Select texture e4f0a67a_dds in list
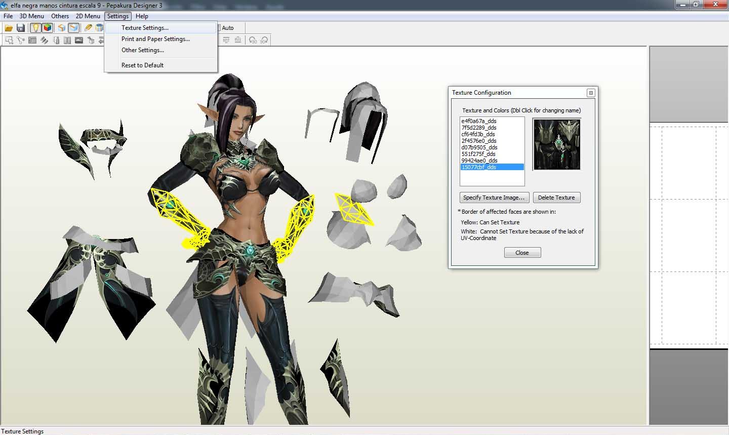The image size is (729, 435). 492,121
